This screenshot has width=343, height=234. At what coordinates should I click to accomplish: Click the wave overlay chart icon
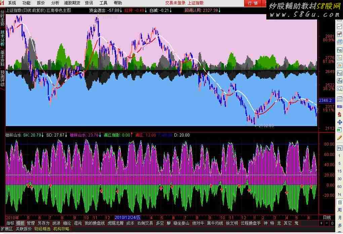(339, 99)
